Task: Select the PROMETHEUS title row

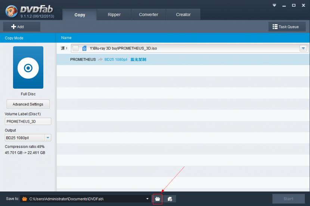Action: point(183,59)
